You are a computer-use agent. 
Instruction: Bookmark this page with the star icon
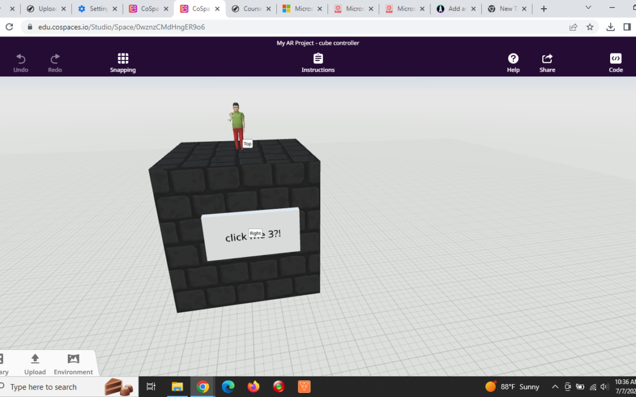tap(589, 27)
